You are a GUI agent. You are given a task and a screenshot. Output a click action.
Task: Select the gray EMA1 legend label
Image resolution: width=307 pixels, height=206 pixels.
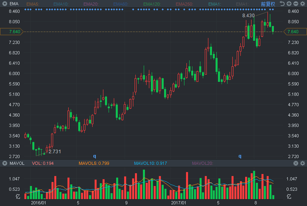point(242,4)
